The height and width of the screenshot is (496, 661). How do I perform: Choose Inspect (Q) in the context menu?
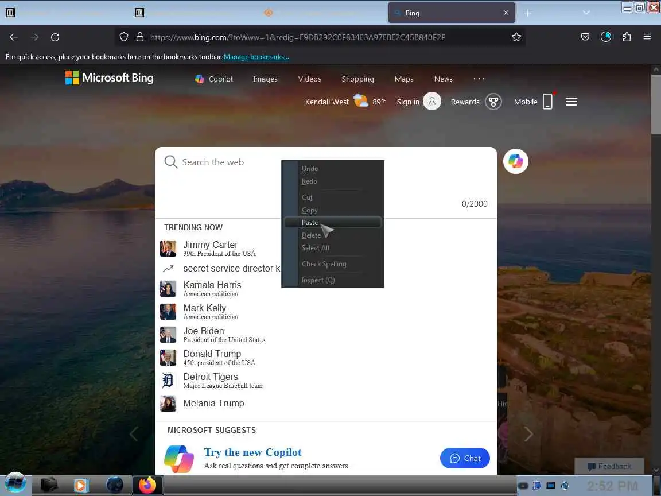333,280
